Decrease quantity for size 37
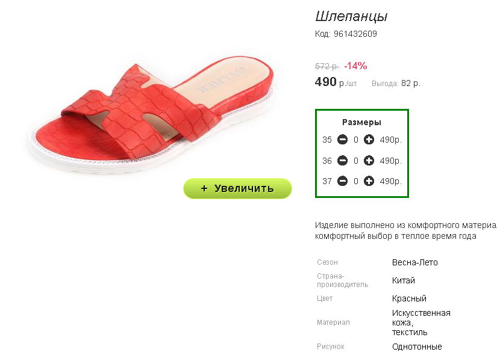Viewport: 497px width, 361px height. 342,181
